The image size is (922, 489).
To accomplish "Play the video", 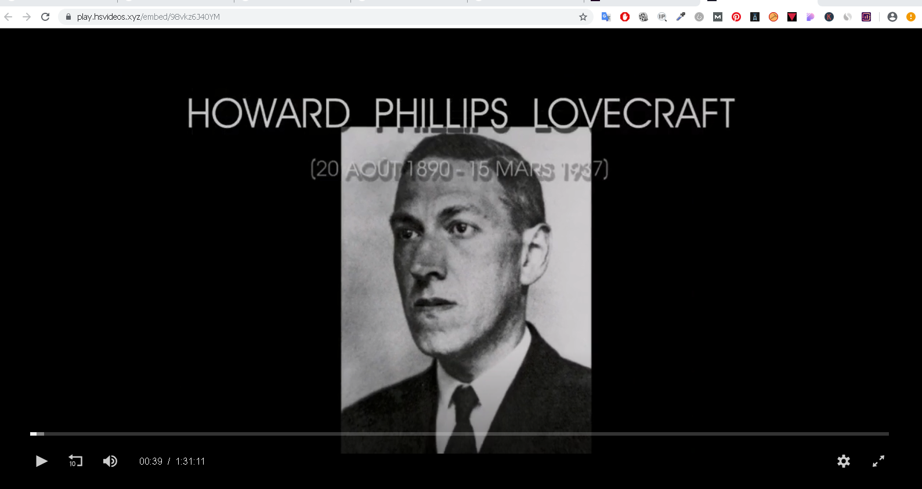I will click(x=41, y=461).
